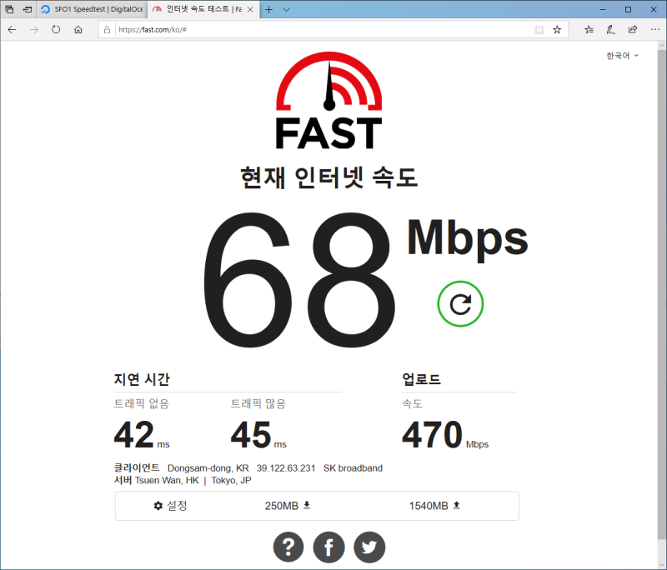Open browser settings and more menu
The image size is (667, 570).
pyautogui.click(x=655, y=30)
